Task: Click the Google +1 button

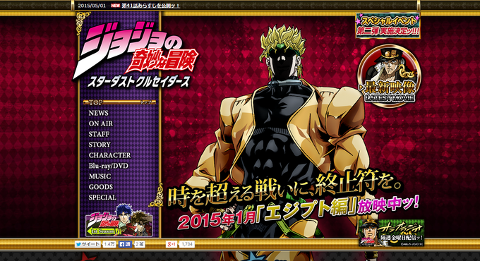Action: 172,244
